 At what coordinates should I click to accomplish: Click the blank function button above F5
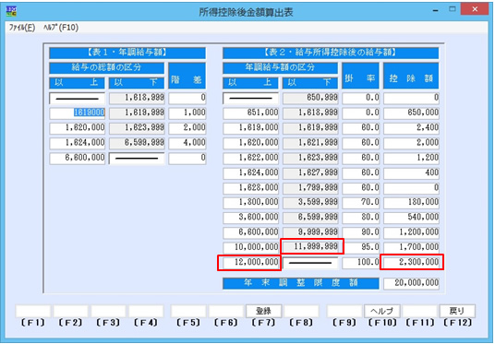[x=188, y=311]
